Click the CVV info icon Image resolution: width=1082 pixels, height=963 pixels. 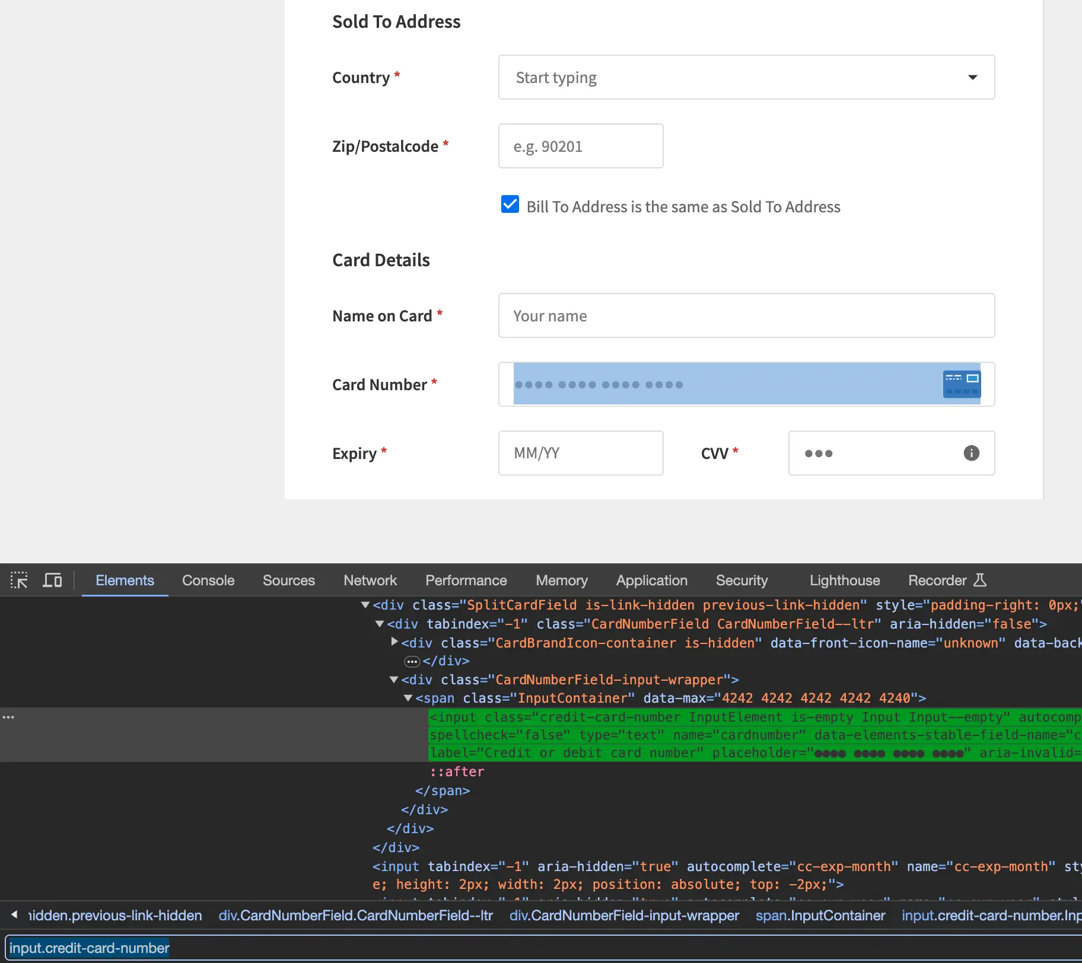pyautogui.click(x=971, y=453)
